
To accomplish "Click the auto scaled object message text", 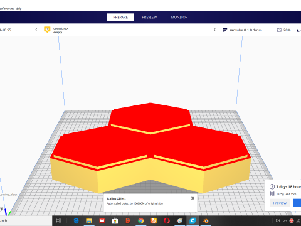I will (135, 203).
